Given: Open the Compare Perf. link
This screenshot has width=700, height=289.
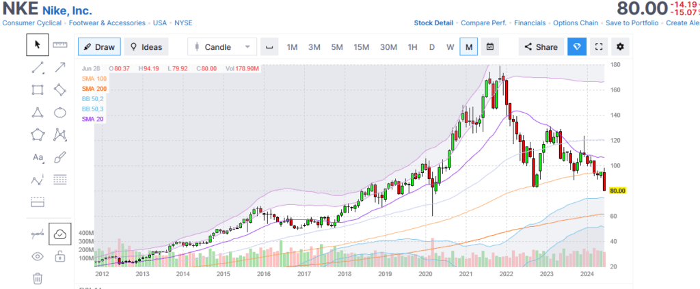Looking at the screenshot, I should (x=483, y=23).
